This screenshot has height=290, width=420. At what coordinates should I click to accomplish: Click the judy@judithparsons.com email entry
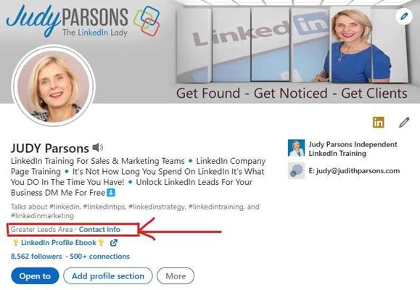pos(354,171)
